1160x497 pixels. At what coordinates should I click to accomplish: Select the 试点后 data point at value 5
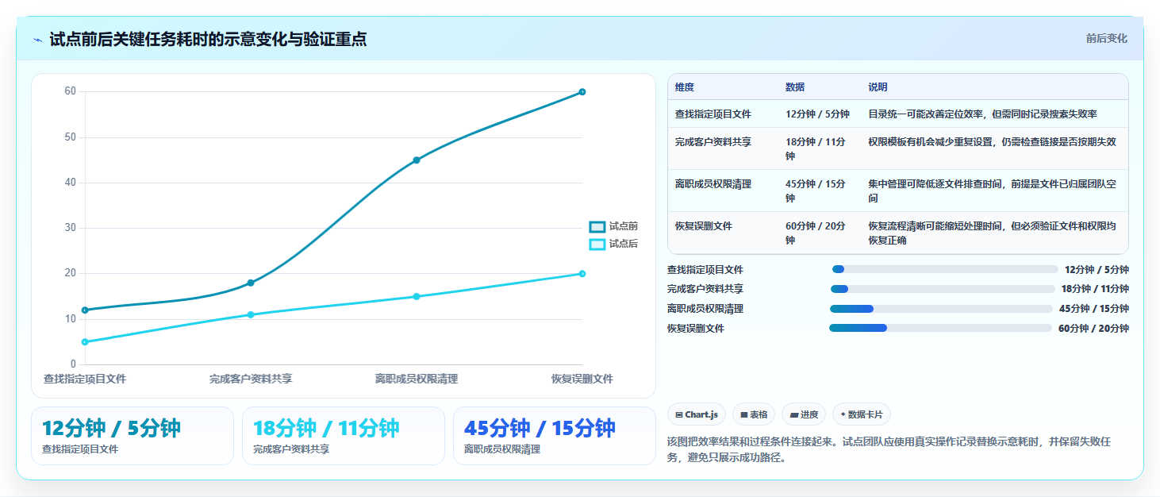pos(85,342)
